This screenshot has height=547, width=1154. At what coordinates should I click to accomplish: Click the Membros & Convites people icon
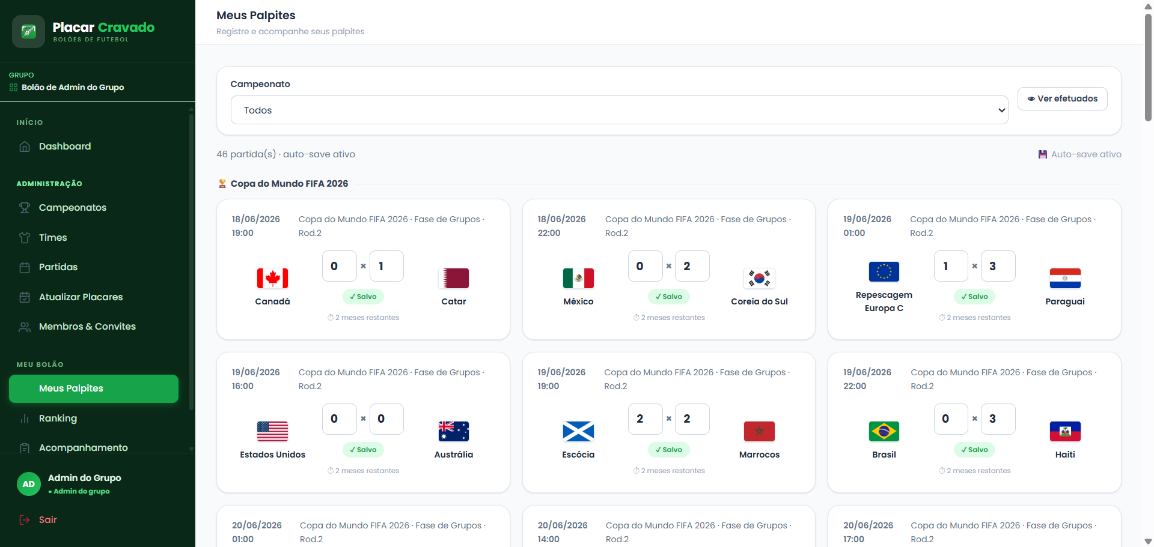(x=25, y=327)
